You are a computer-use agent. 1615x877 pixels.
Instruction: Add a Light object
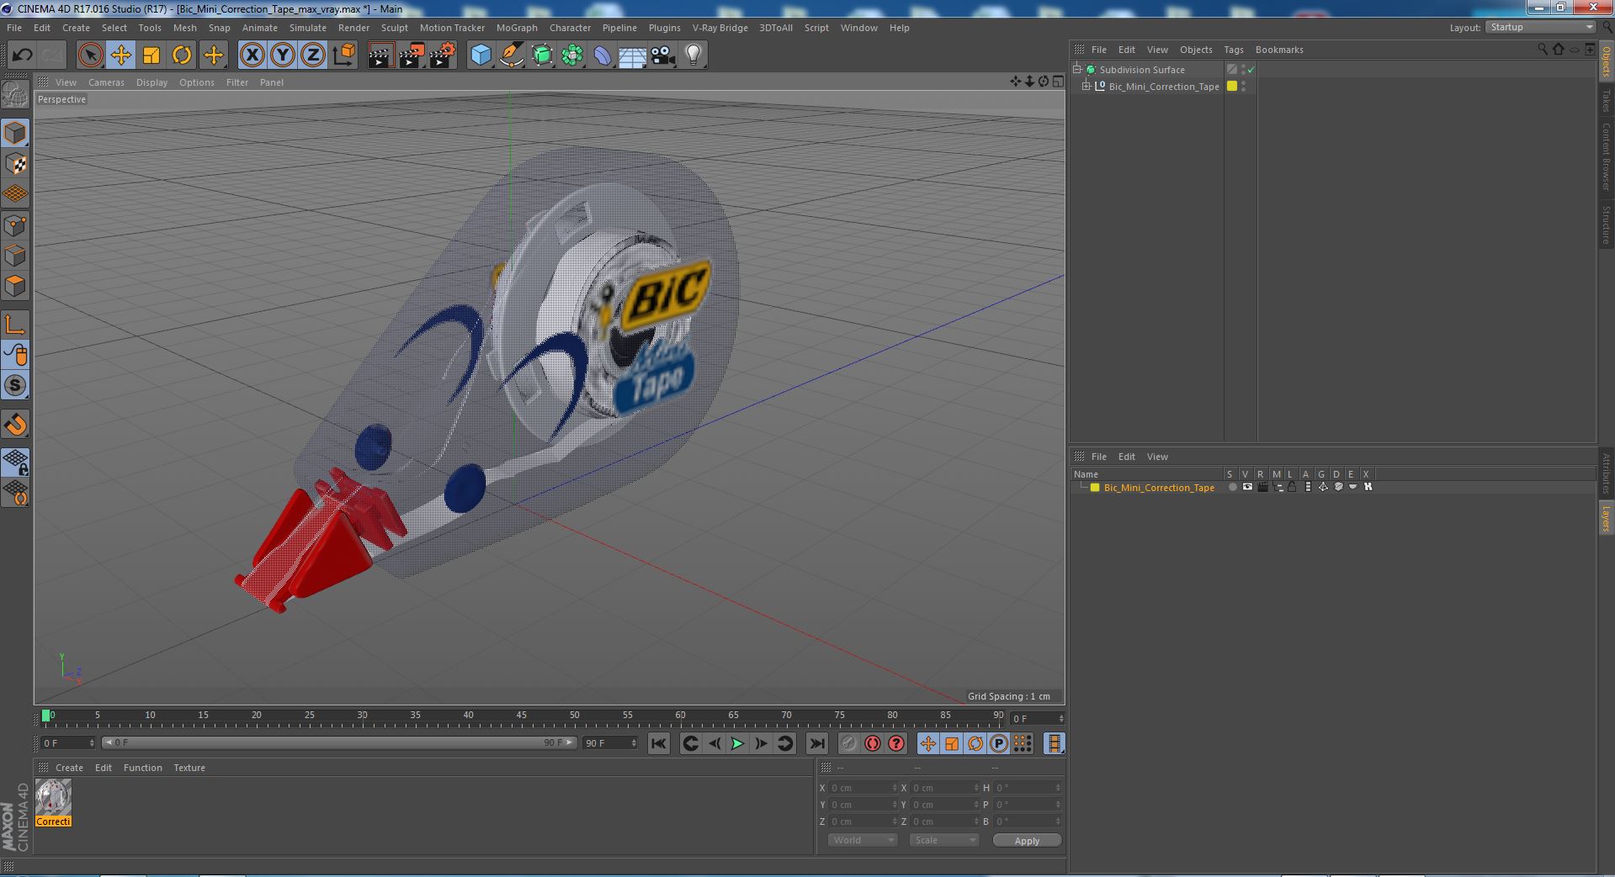693,55
